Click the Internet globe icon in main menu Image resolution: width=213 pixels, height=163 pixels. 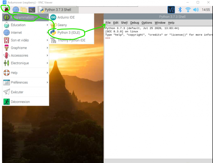[x=7, y=33]
